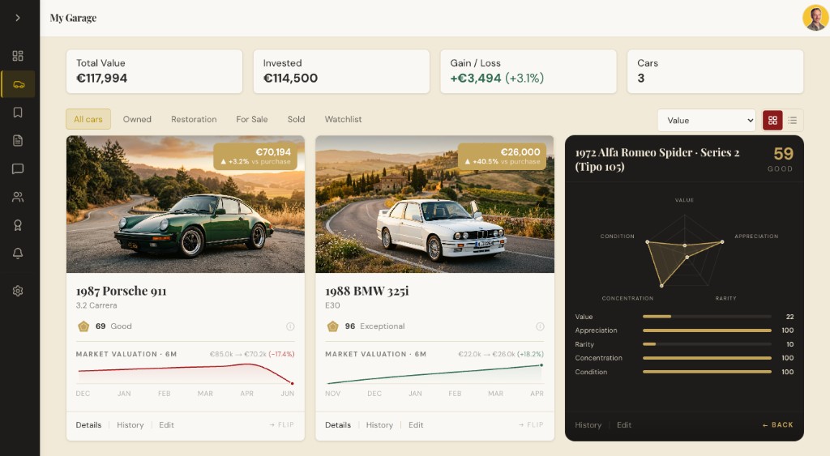Click the My Garage page heading
Viewport: 830px width, 456px height.
click(73, 18)
